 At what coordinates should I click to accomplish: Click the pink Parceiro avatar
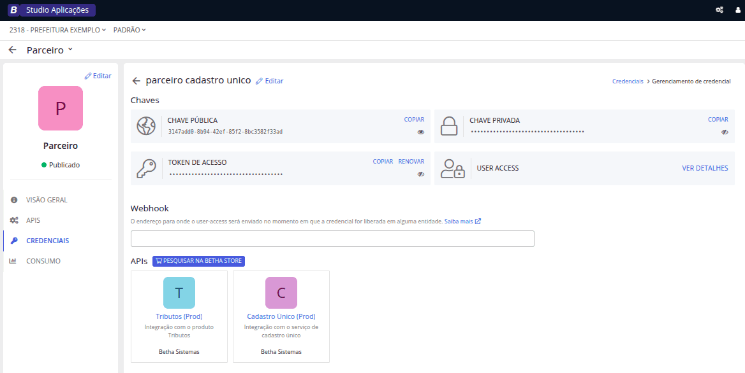tap(61, 108)
